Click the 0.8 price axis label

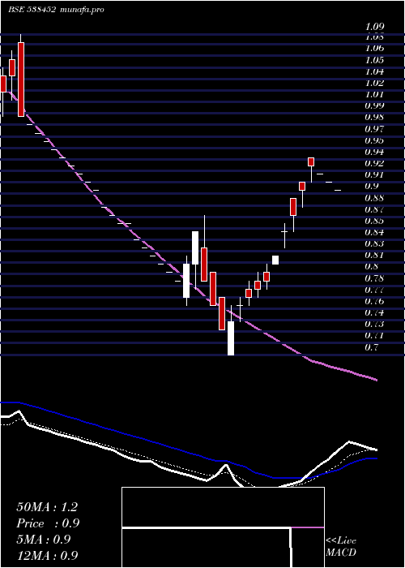pos(372,267)
